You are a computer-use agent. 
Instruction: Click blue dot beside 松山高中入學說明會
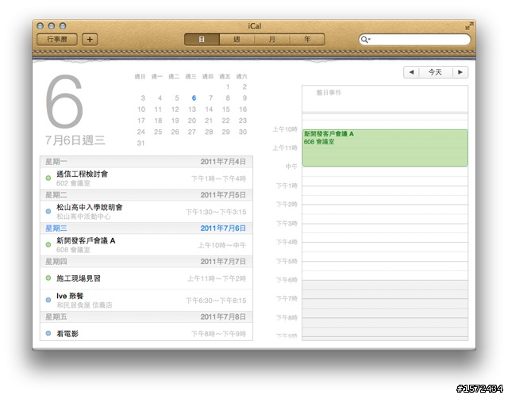coord(48,212)
